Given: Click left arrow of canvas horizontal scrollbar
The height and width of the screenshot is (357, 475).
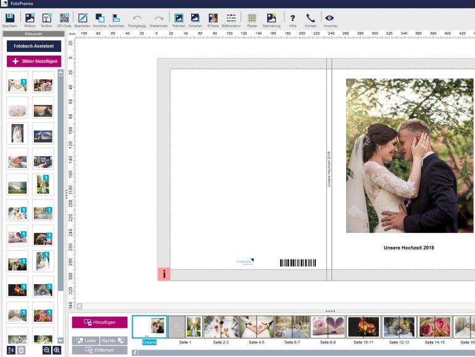Looking at the screenshot, I should pyautogui.click(x=80, y=306).
